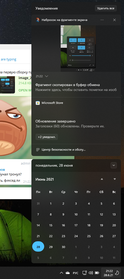The height and width of the screenshot is (279, 124).
Task: Click the battery status icon
Action: click(97, 273)
